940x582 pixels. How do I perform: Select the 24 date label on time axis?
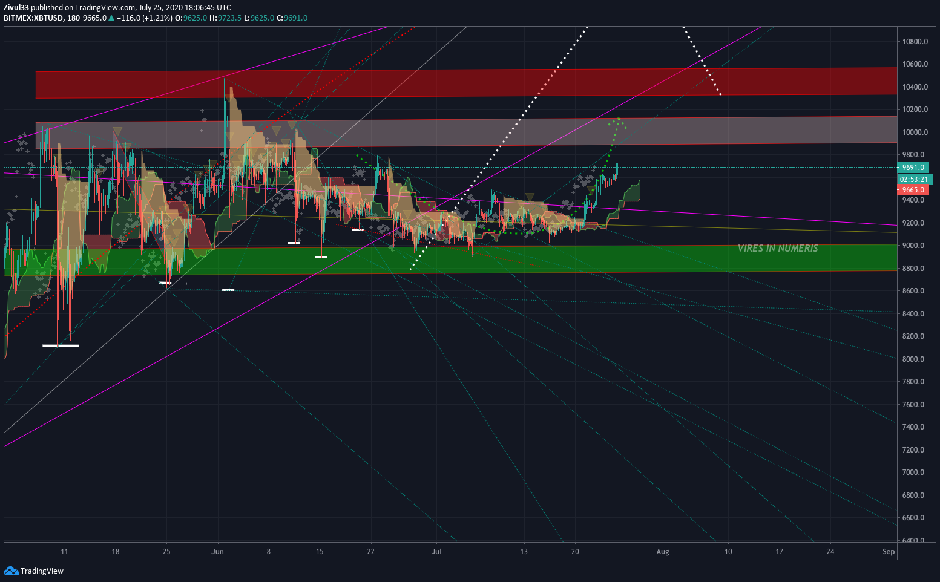point(830,552)
